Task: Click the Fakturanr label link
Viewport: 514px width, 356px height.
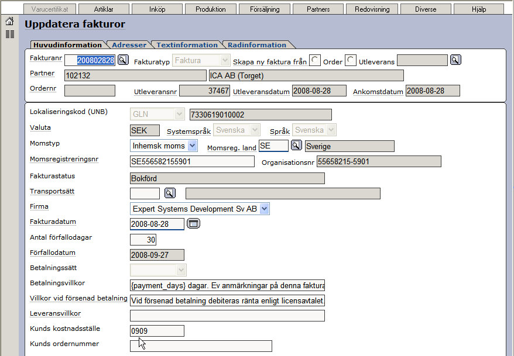Action: pos(46,58)
